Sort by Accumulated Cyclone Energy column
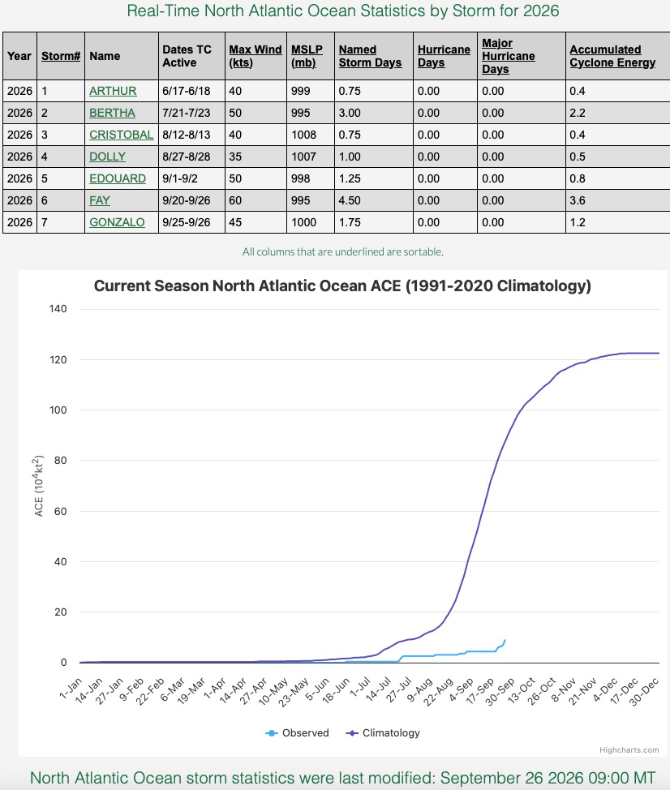Viewport: 670px width, 790px height. pyautogui.click(x=612, y=56)
